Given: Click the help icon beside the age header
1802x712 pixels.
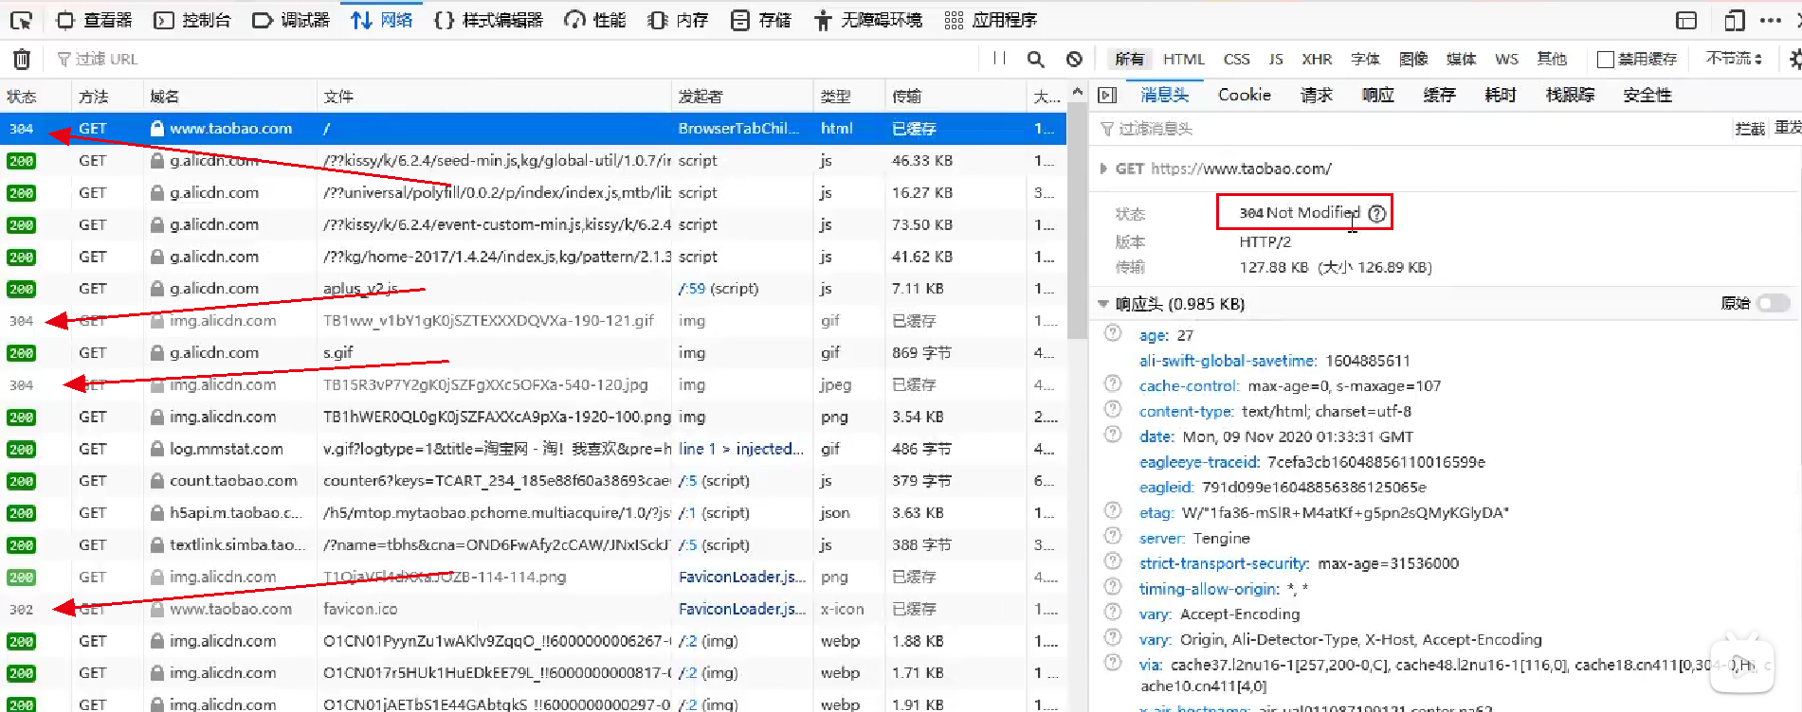Looking at the screenshot, I should coord(1114,333).
